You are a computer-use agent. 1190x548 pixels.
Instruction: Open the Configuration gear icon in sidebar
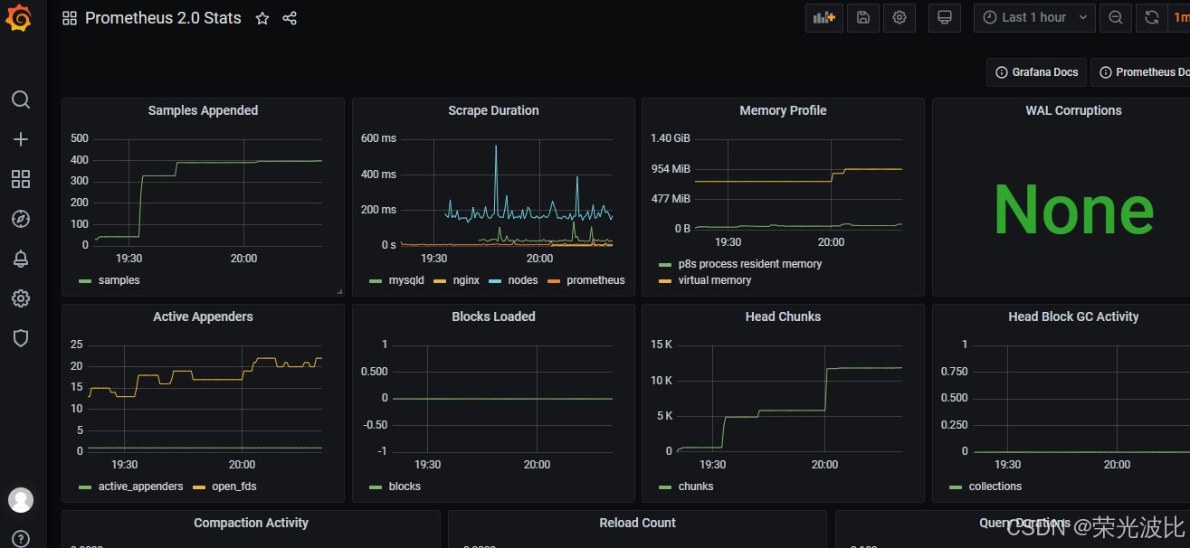[x=21, y=298]
